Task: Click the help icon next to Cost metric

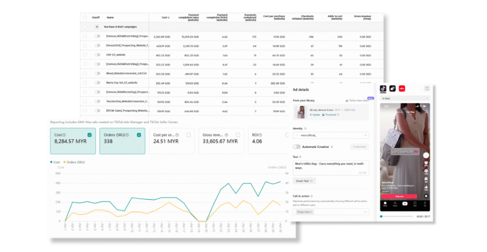Action: [x=64, y=135]
